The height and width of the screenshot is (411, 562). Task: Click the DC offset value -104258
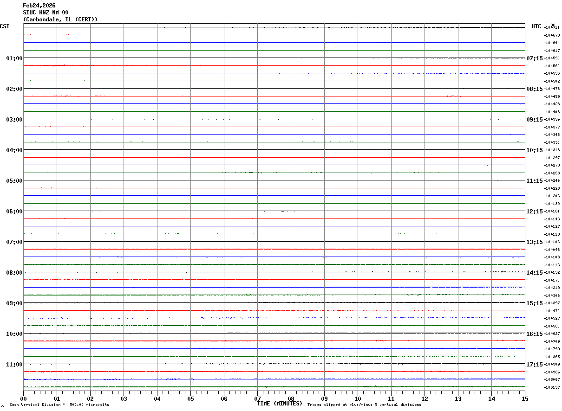[552, 173]
